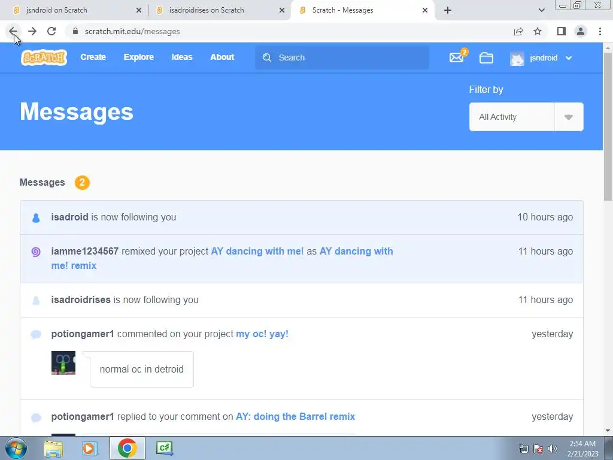Open the About menu item
The image size is (613, 460).
[x=222, y=57]
